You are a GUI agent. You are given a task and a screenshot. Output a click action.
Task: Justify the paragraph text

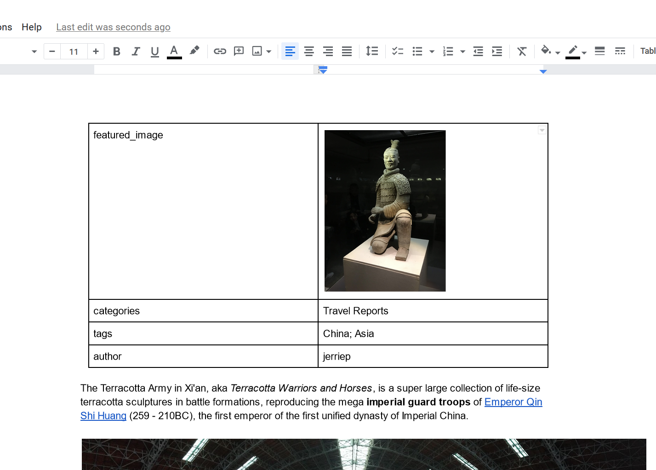tap(347, 51)
